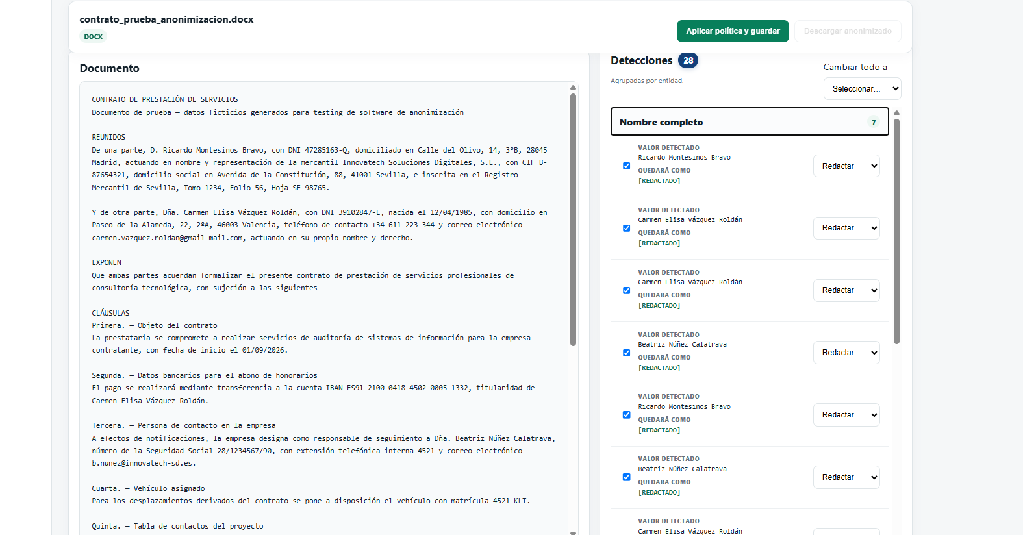Click the Detecciones heading
The width and height of the screenshot is (1023, 535).
click(642, 60)
